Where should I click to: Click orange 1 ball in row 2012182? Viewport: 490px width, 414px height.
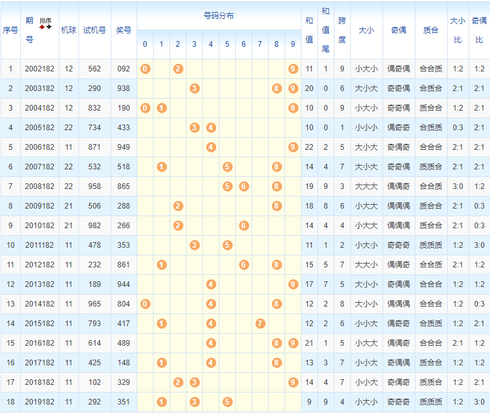tap(161, 265)
